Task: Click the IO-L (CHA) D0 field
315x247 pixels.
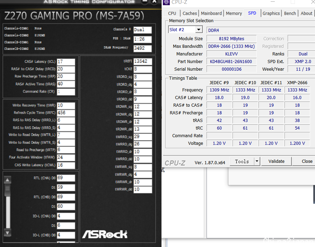Action: (x=66, y=216)
